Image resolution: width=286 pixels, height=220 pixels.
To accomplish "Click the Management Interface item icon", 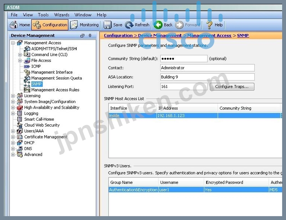I will pyautogui.click(x=27, y=72).
